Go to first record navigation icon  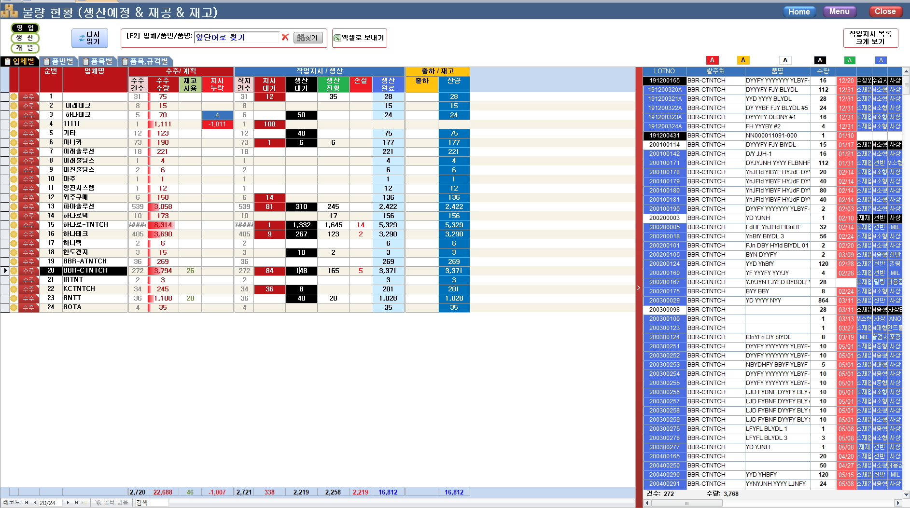click(27, 503)
